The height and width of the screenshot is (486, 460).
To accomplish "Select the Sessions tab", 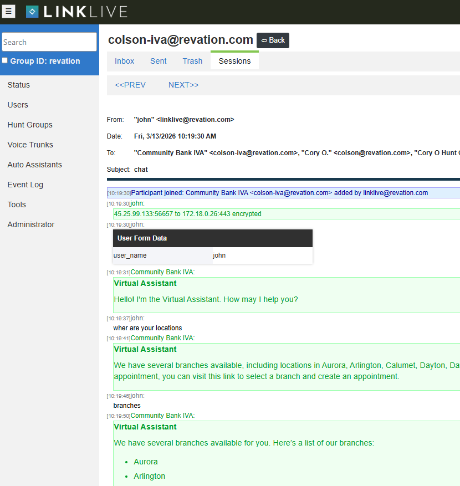I will (x=234, y=61).
